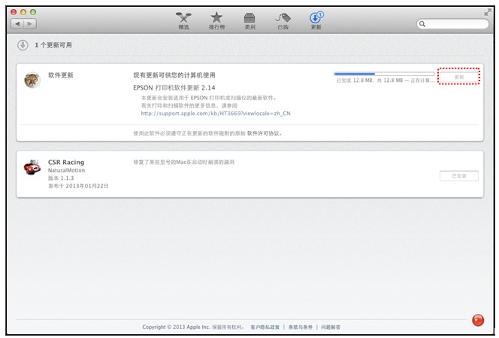Minimize the window with the yellow button
The height and width of the screenshot is (338, 499).
click(x=23, y=12)
